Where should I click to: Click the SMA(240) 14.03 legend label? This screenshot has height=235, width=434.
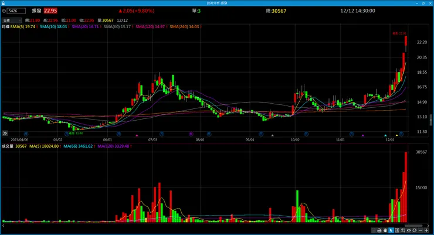click(x=184, y=26)
